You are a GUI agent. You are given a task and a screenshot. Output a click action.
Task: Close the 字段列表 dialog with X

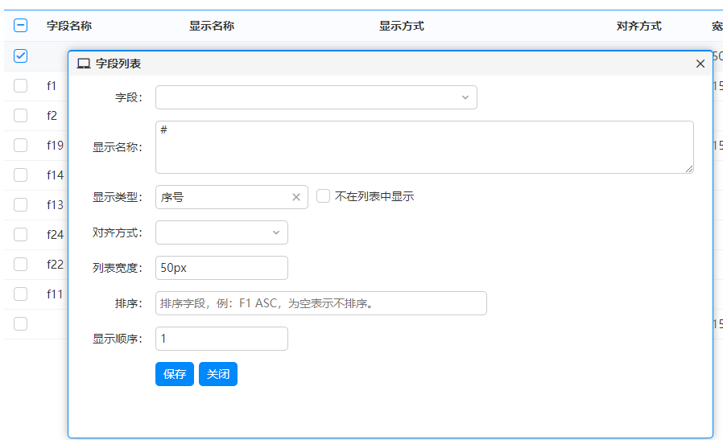(x=700, y=64)
